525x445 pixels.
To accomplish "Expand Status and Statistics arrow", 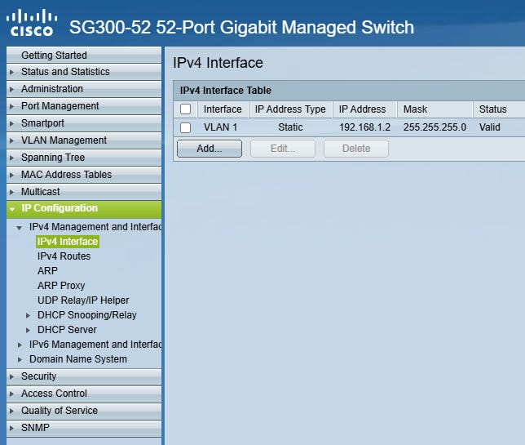I will (11, 72).
